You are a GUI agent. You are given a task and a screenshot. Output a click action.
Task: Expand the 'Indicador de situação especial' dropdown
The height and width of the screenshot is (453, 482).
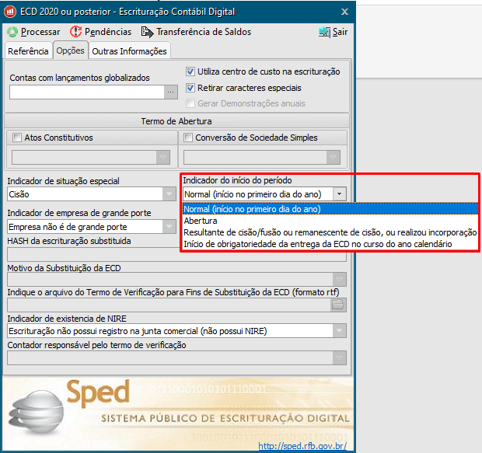point(169,194)
